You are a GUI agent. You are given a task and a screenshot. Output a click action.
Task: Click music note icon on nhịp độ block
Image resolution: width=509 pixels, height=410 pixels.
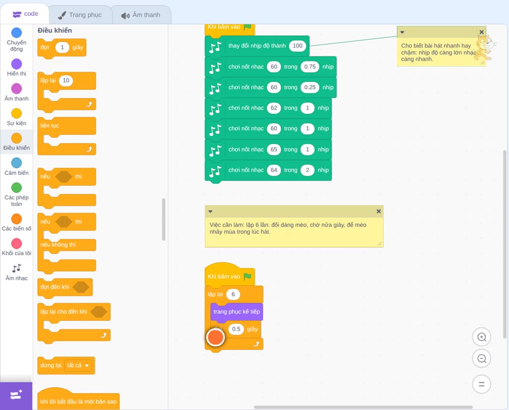[x=215, y=47]
